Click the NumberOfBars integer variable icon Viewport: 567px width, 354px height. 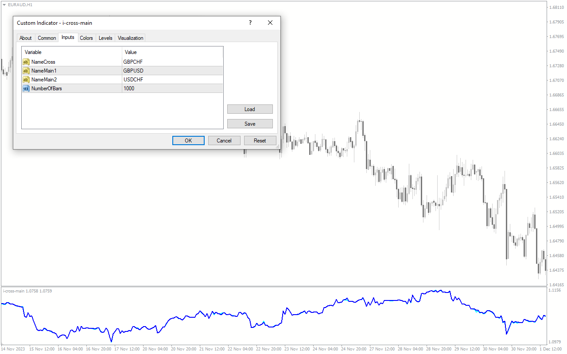click(x=26, y=88)
